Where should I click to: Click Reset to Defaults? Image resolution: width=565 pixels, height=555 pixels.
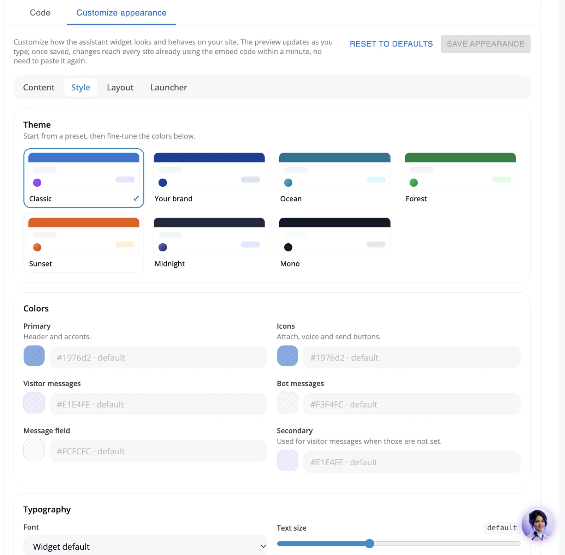tap(391, 44)
